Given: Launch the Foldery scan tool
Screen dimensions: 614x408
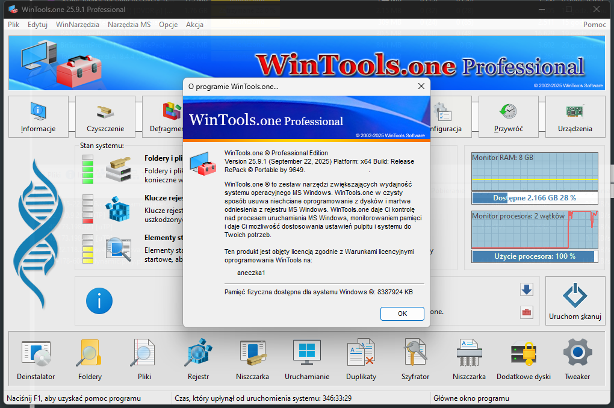Looking at the screenshot, I should (90, 359).
